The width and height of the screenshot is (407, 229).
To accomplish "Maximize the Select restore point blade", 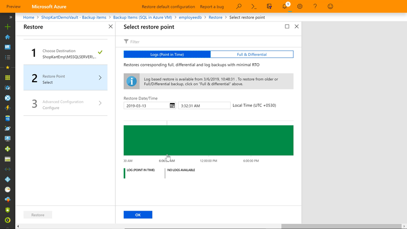I will [x=287, y=26].
